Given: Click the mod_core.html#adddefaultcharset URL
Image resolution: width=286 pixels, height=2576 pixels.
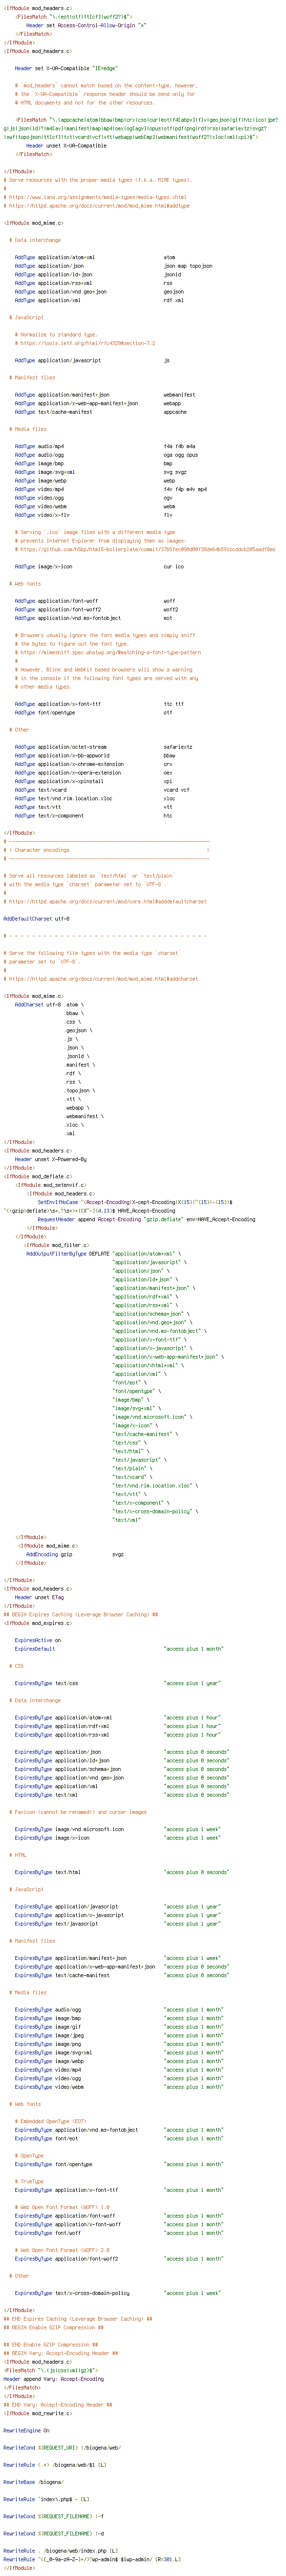Looking at the screenshot, I should click(x=108, y=901).
